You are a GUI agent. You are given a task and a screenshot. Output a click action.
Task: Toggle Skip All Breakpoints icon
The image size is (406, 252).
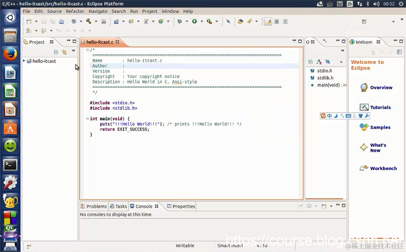(x=228, y=22)
